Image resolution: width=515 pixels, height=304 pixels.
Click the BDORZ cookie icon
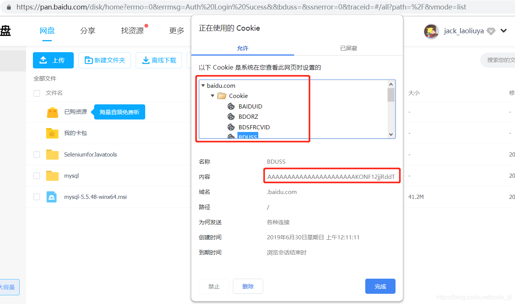click(x=231, y=116)
